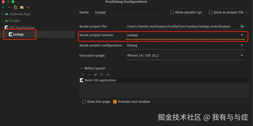Remove the selected run configuration

9,7
